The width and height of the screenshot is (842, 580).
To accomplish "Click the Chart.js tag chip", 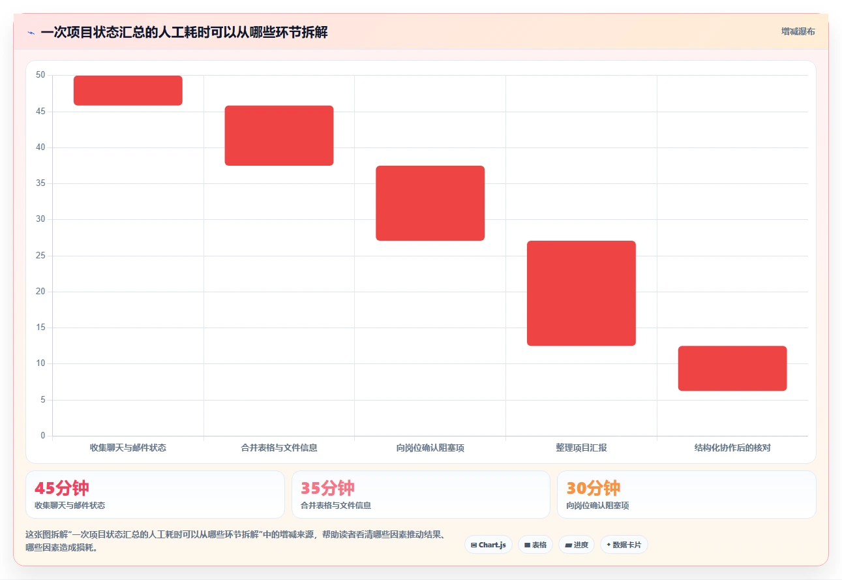I will (x=489, y=545).
